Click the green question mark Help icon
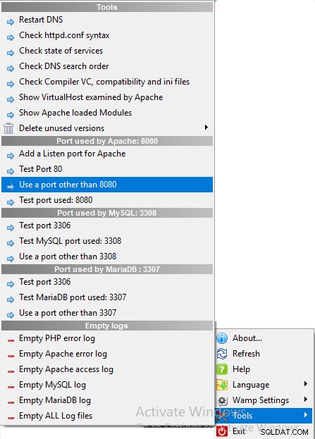Viewport: 315px width, 439px height. pos(222,369)
